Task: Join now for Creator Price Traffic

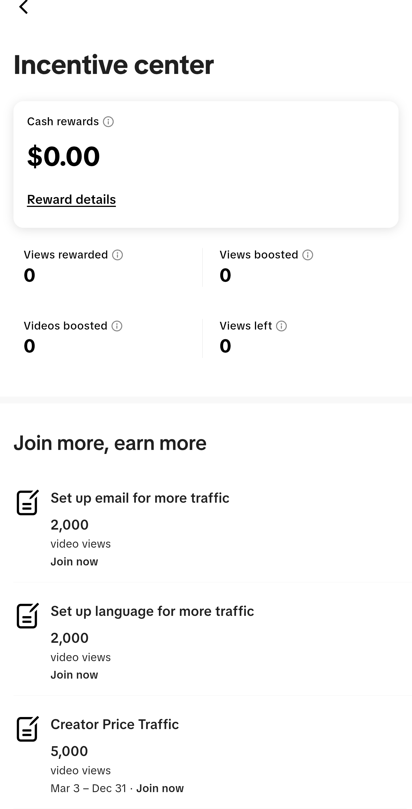Action: 160,788
